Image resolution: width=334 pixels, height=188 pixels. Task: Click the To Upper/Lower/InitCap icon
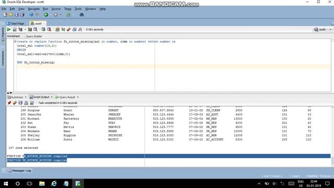(63, 29)
